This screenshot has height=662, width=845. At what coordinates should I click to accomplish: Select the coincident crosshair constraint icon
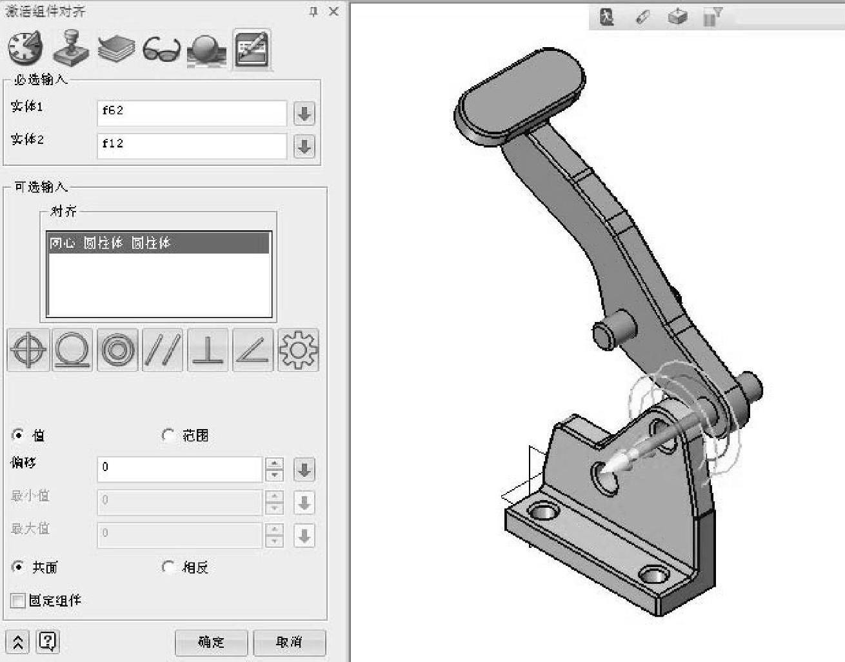28,350
